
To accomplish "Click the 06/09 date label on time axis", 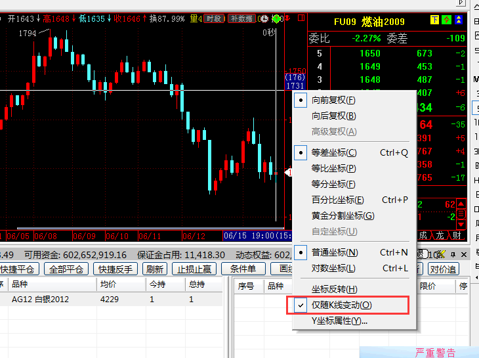I will [84, 236].
